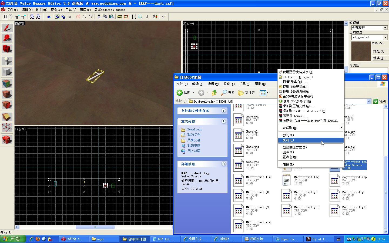Choose 属性 in the context menu

[311, 164]
